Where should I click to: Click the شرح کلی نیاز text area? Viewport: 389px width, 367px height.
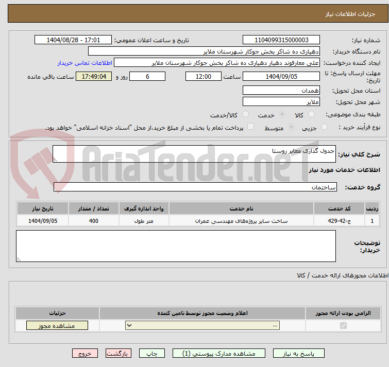click(194, 154)
